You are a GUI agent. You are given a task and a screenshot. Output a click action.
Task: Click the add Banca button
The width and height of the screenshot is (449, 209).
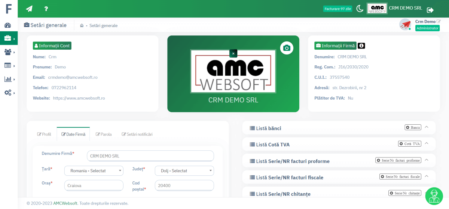413,127
